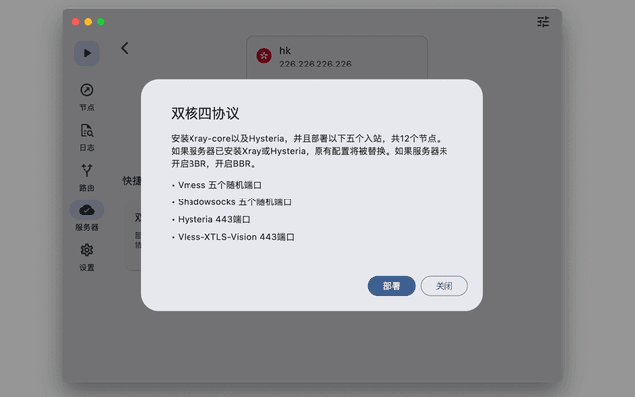Click the Shadowsocks 五个随机端口 list item
Viewport: 635px width, 397px height.
(x=231, y=202)
